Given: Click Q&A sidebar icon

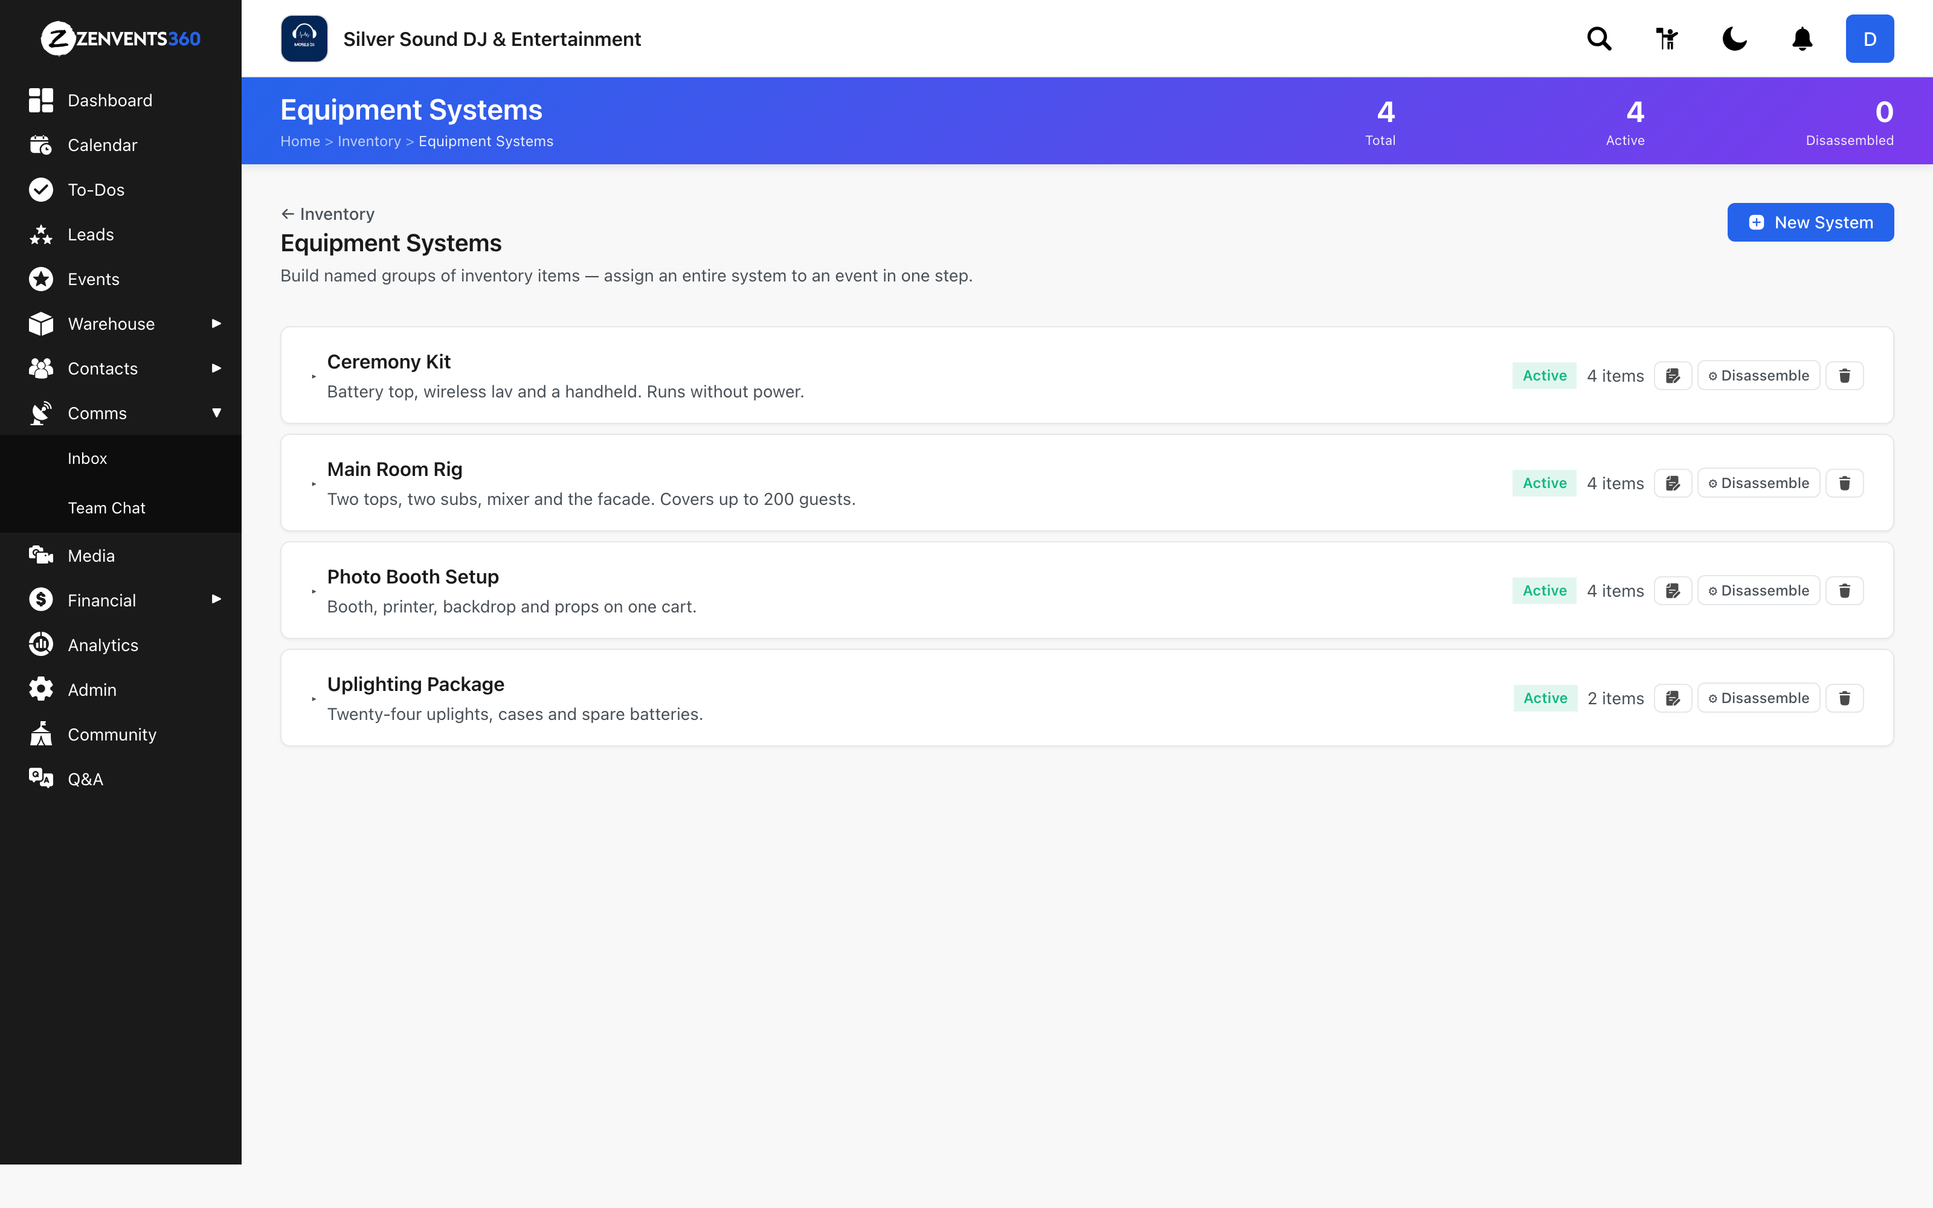Looking at the screenshot, I should tap(40, 779).
